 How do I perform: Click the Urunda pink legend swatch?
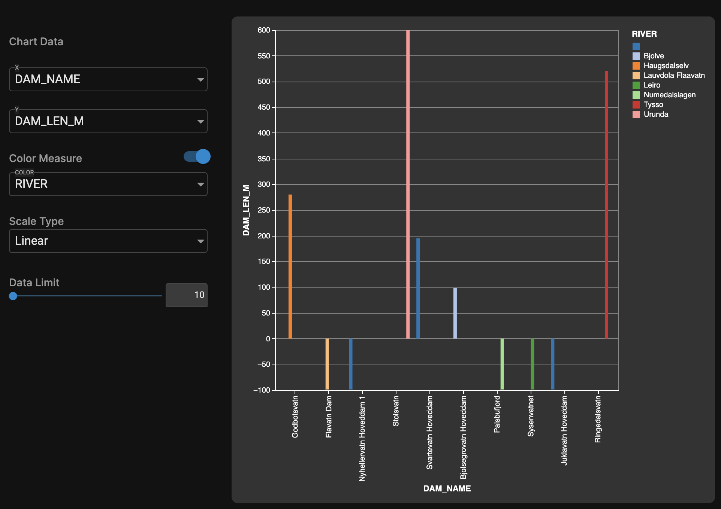(636, 114)
